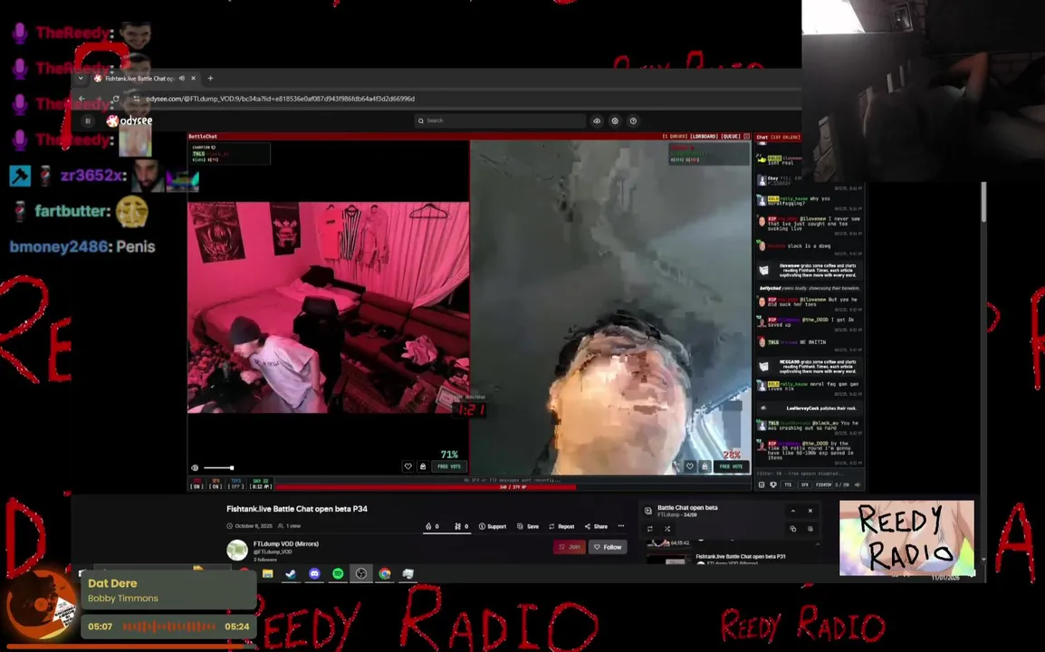Toggle the Odysee sidebar menu icon
Image resolution: width=1045 pixels, height=652 pixels.
[x=88, y=120]
